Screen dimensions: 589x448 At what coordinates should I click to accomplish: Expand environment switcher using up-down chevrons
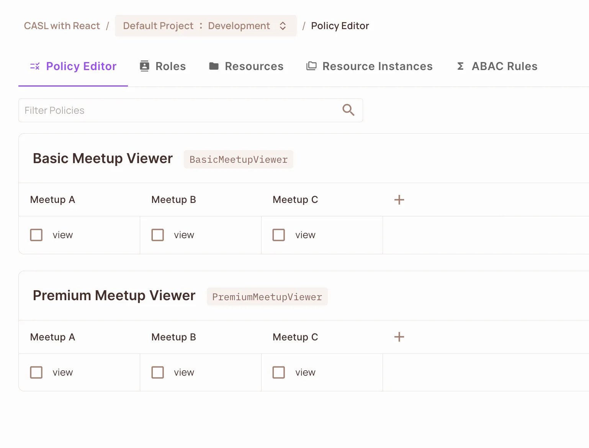[283, 26]
